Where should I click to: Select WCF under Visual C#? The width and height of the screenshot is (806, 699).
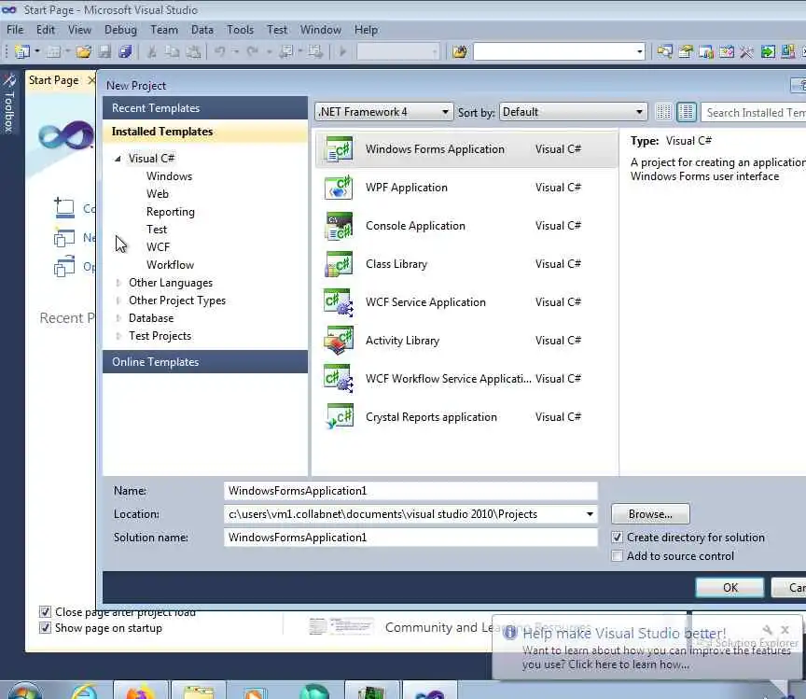pyautogui.click(x=158, y=247)
